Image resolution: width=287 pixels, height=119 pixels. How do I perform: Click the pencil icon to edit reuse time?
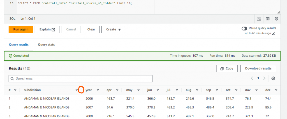click(274, 34)
